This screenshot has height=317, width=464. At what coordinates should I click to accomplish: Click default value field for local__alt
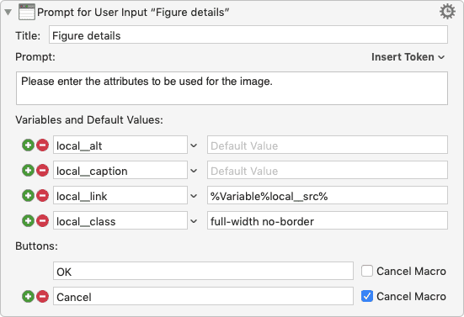pos(328,145)
